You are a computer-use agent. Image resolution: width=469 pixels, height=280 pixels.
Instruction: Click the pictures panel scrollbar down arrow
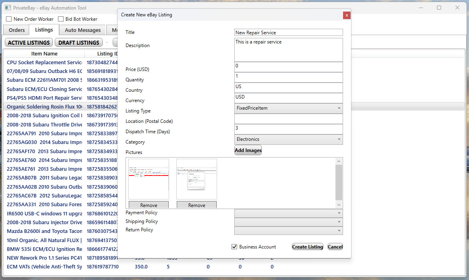[x=339, y=205]
